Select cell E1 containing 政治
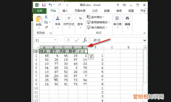The height and width of the screenshot is (102, 171). click(x=83, y=51)
